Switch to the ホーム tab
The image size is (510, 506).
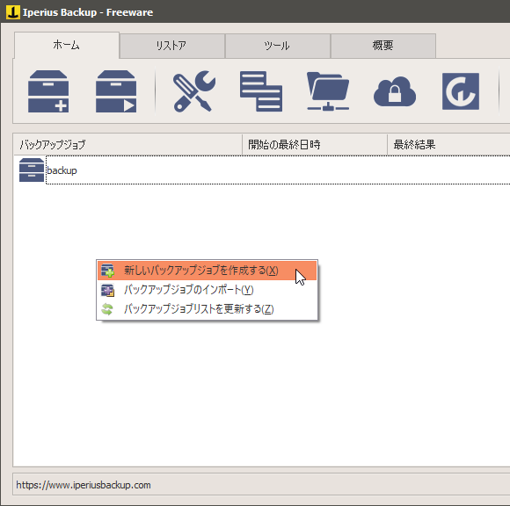[x=66, y=45]
